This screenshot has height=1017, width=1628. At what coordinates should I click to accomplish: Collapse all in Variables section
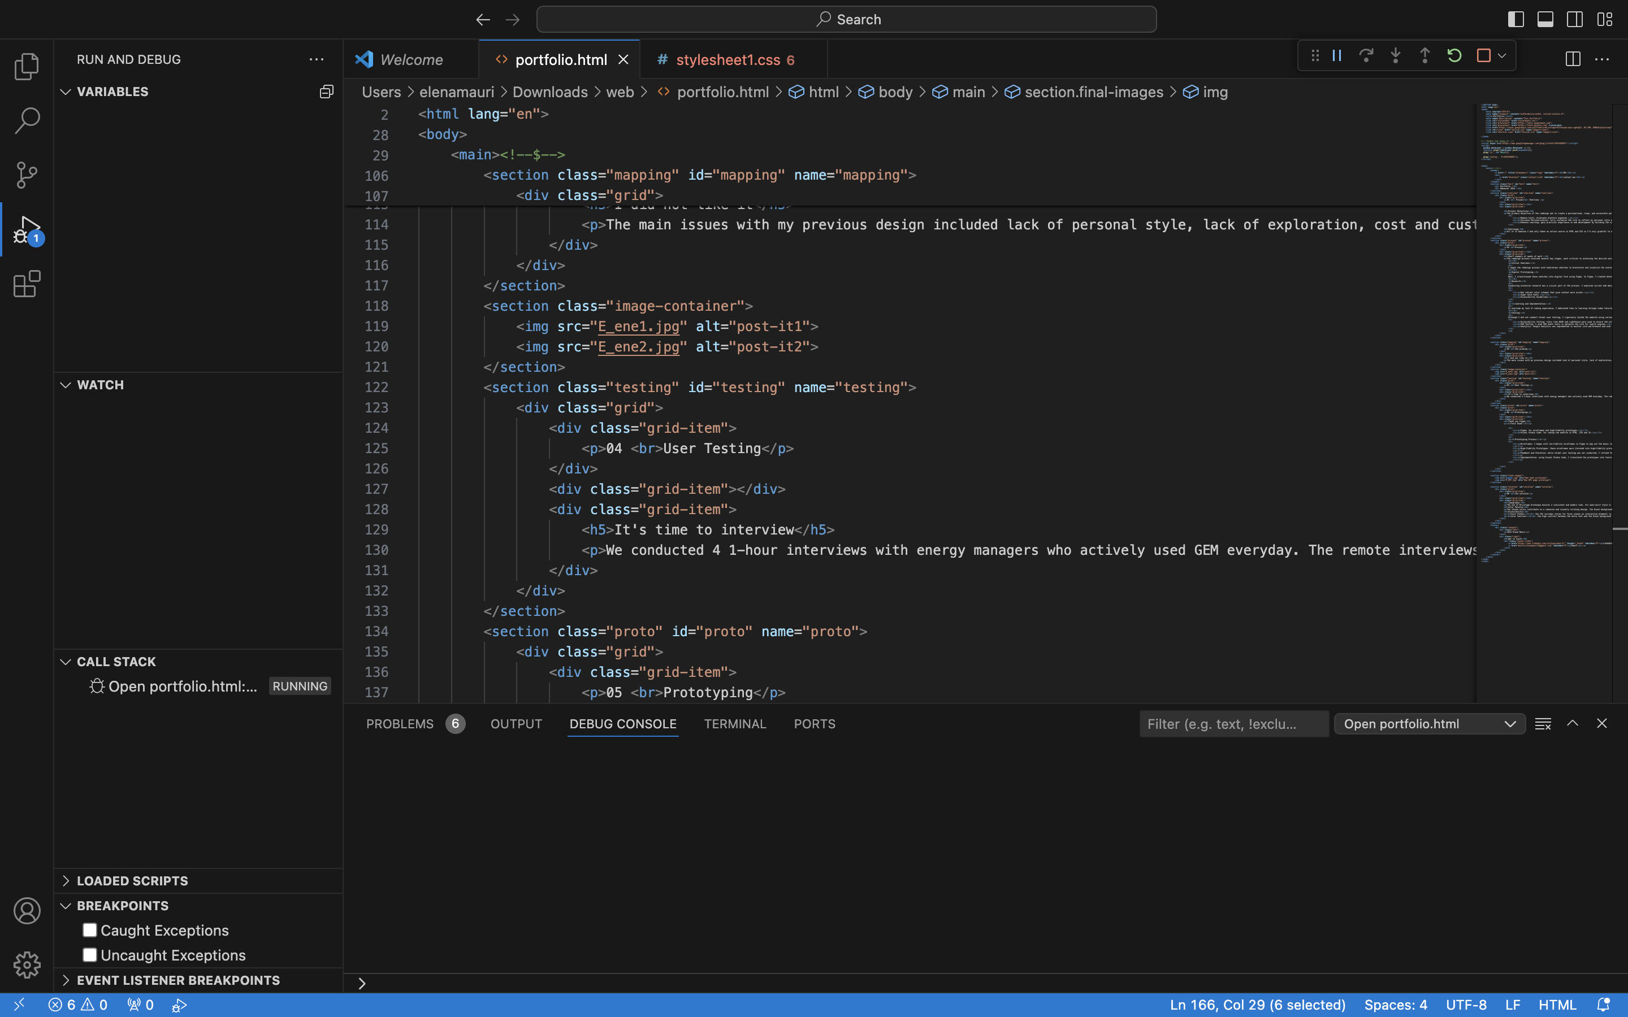(x=326, y=92)
